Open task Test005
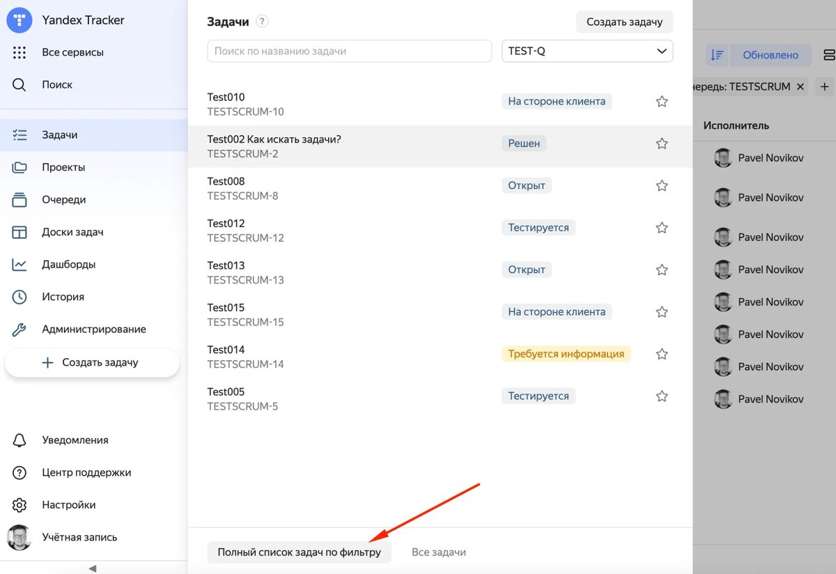Viewport: 836px width, 574px height. [x=440, y=399]
